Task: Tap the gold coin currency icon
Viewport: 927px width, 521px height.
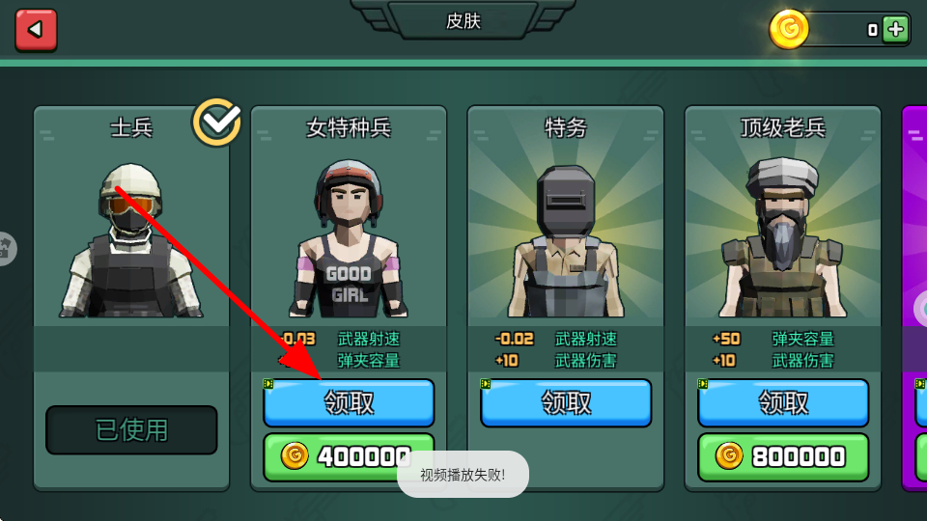Action: tap(789, 29)
